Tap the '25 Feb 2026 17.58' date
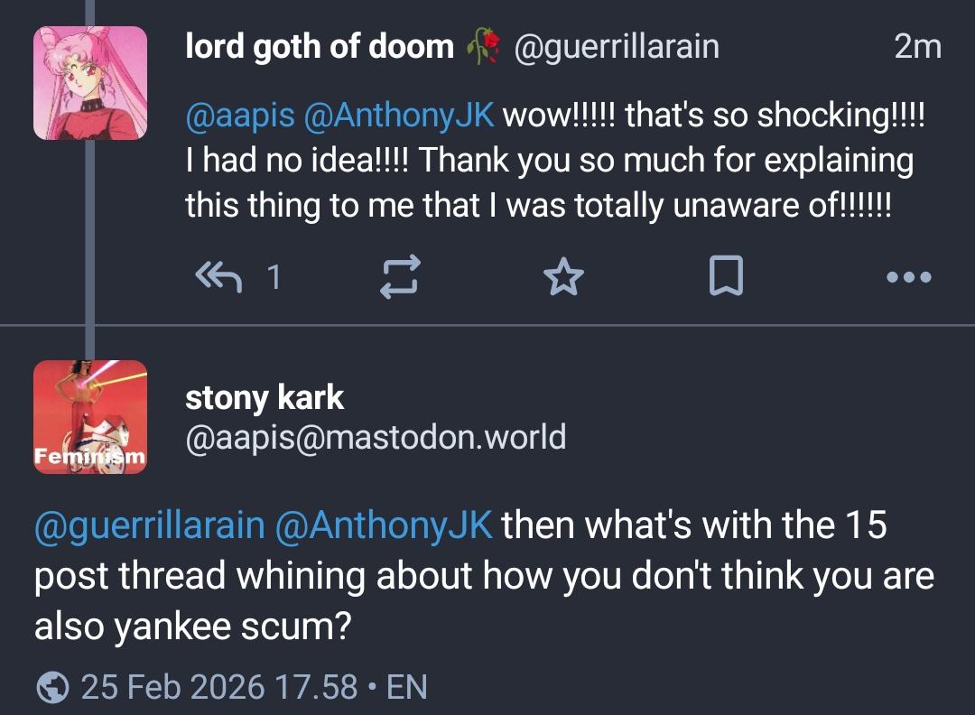 coord(219,688)
